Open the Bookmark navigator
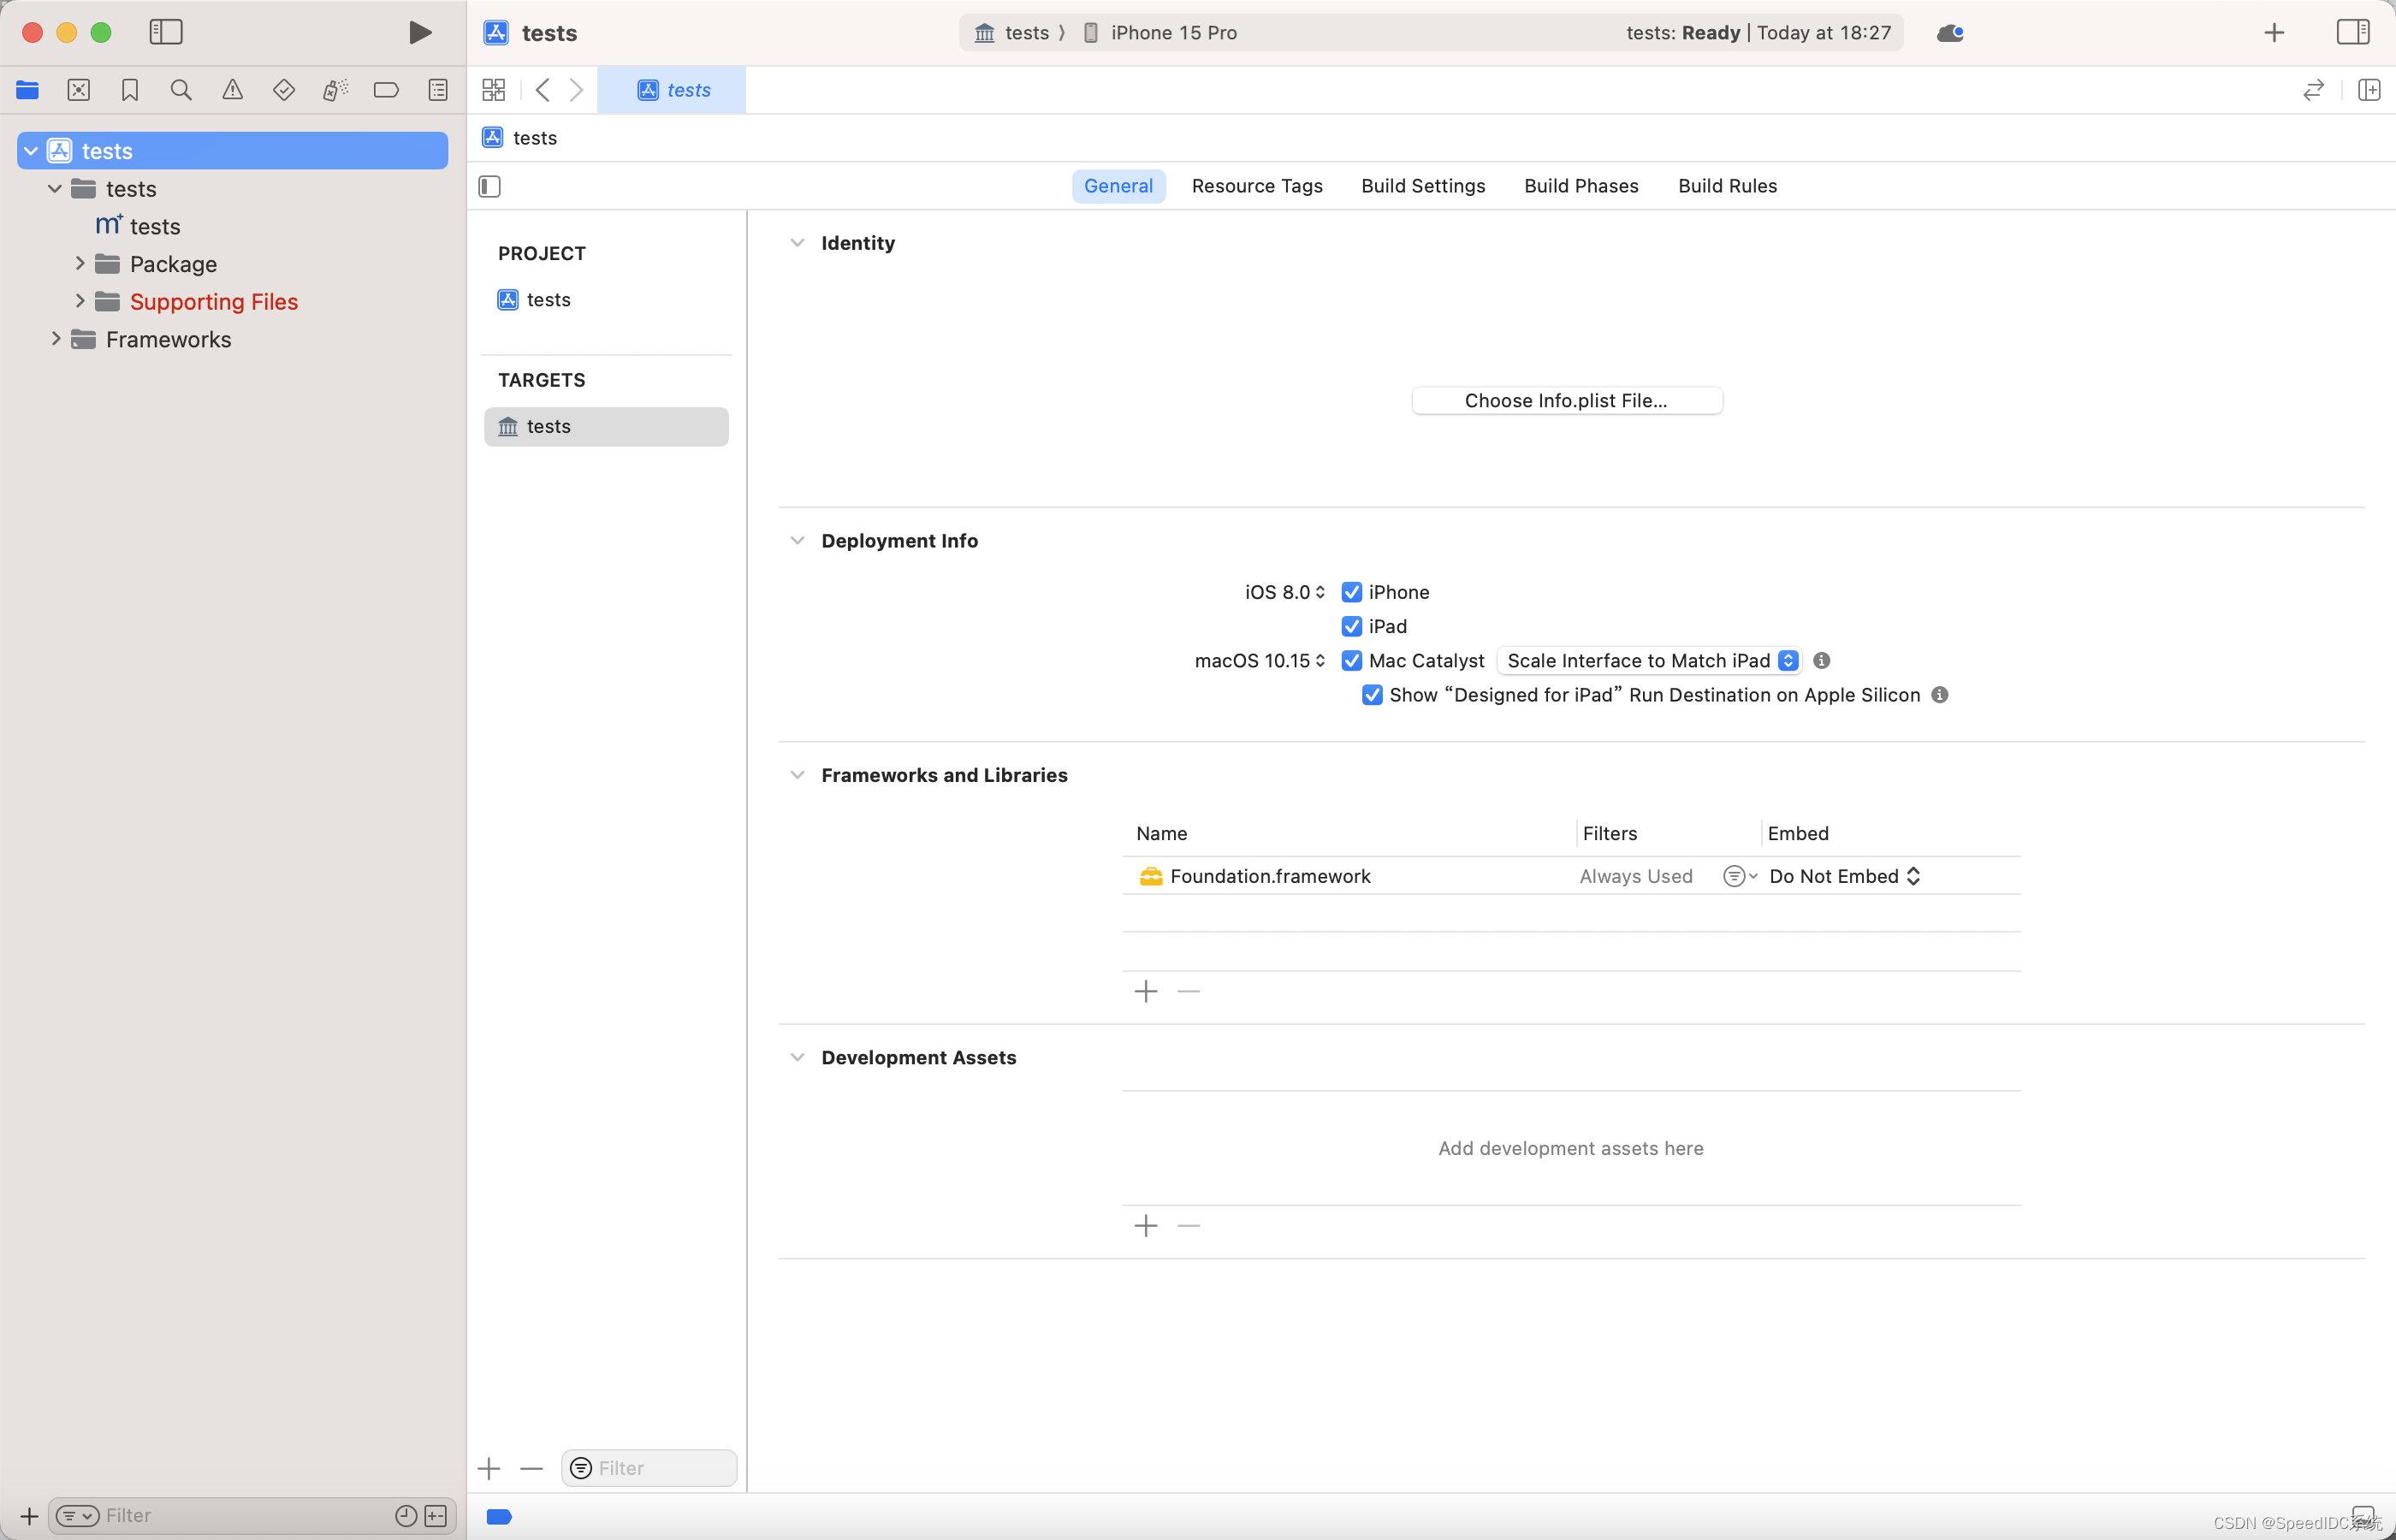 [130, 90]
